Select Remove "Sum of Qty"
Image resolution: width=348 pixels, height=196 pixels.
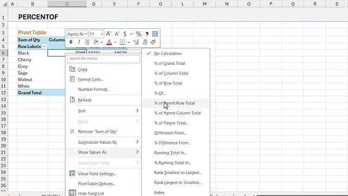[98, 132]
